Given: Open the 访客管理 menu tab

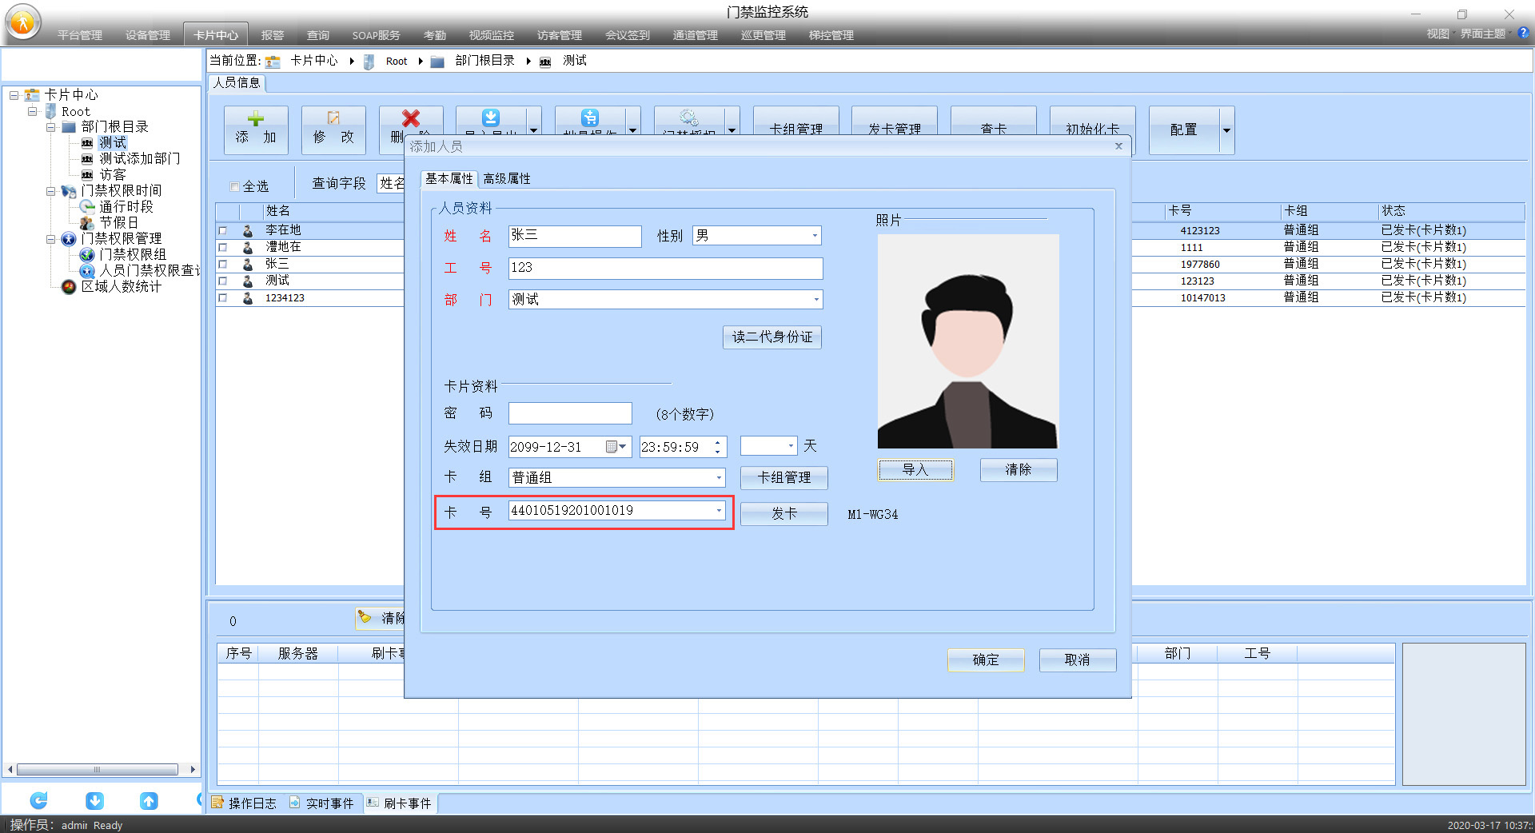Looking at the screenshot, I should click(559, 35).
